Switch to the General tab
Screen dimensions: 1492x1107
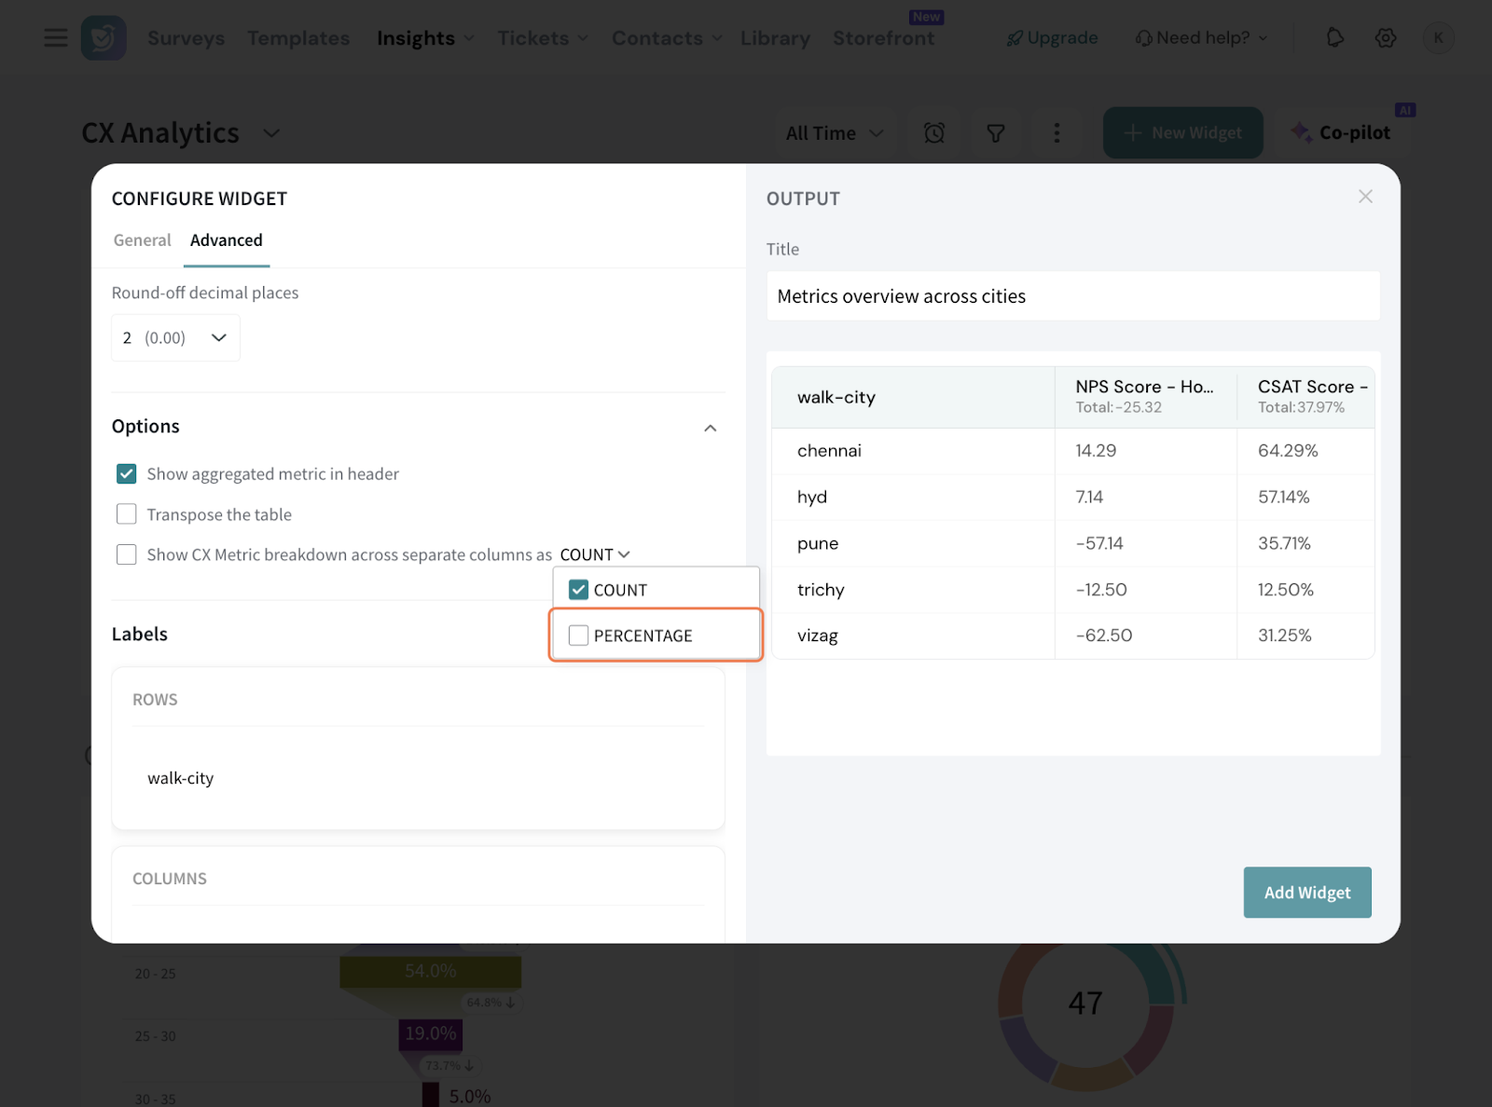coord(142,240)
